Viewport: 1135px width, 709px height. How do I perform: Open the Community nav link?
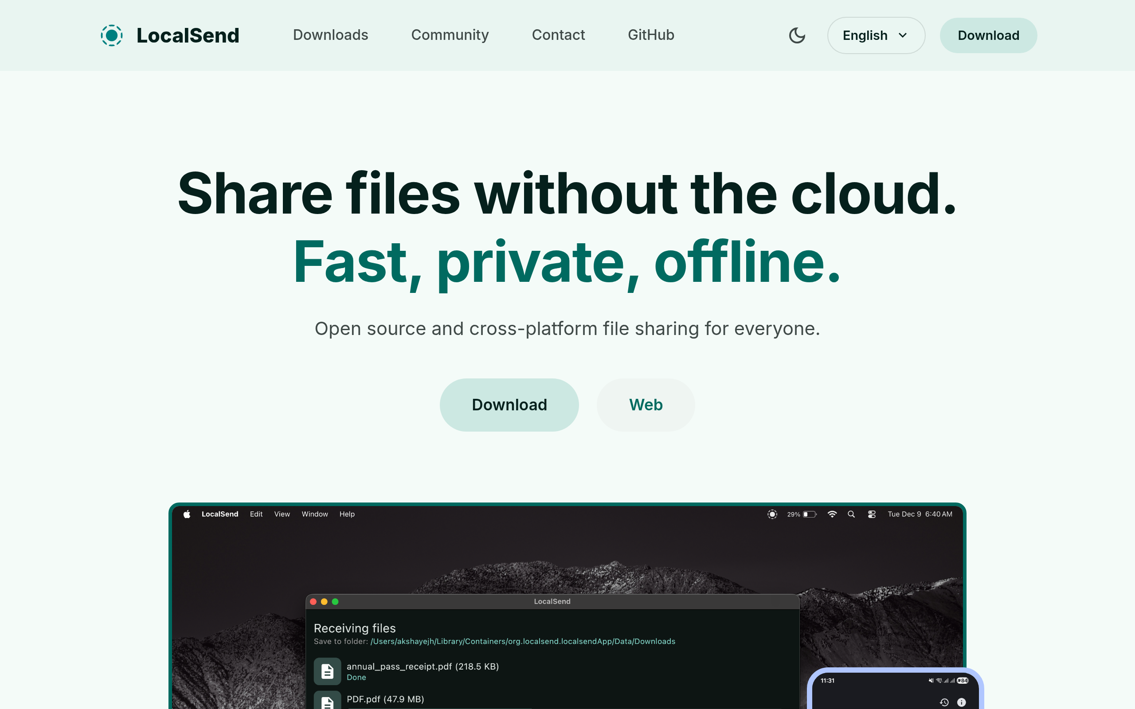tap(450, 35)
